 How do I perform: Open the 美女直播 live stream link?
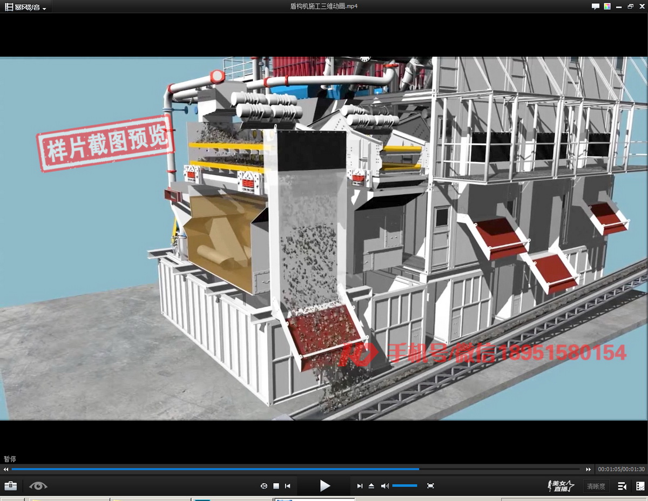click(x=561, y=486)
